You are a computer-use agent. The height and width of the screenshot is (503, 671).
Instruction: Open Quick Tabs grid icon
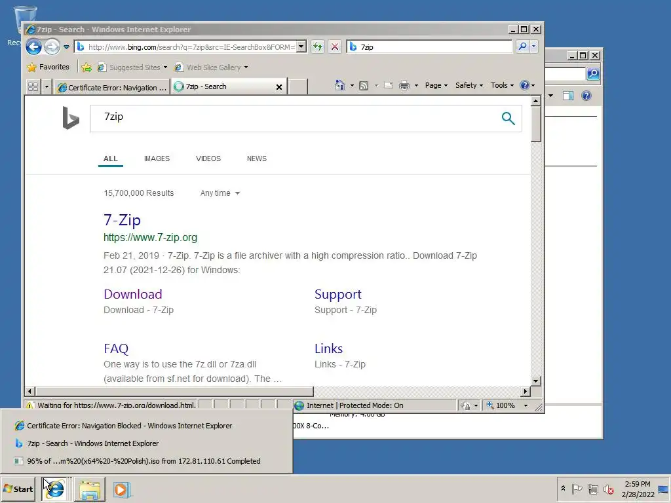33,87
